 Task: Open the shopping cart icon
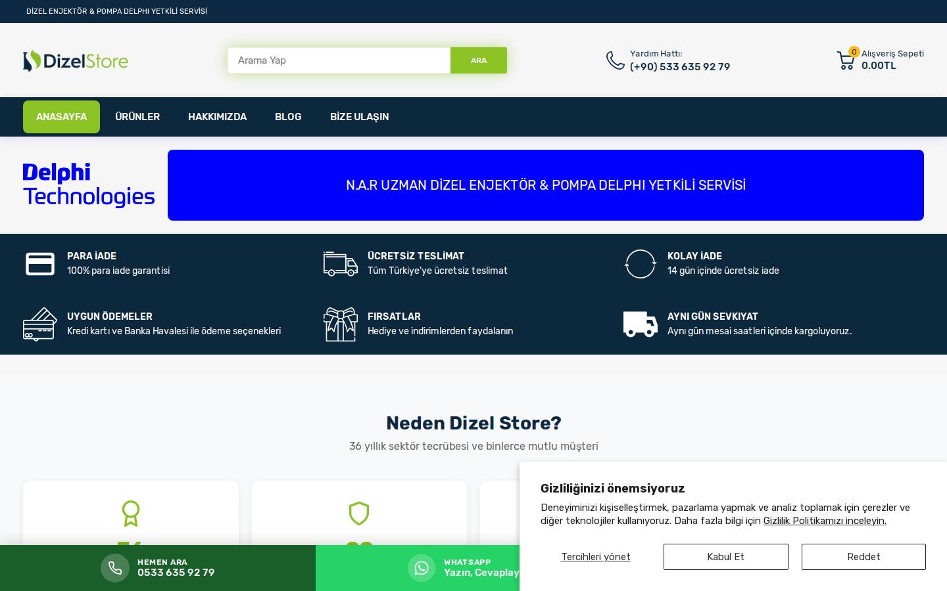846,61
